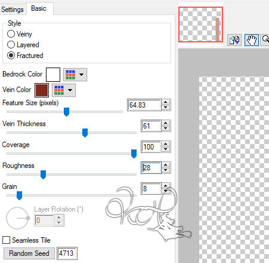
Task: Select the hand pan tool icon
Action: tap(252, 40)
